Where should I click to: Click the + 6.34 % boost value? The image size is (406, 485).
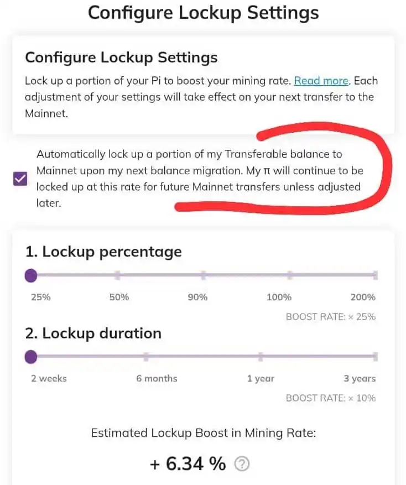point(188,463)
